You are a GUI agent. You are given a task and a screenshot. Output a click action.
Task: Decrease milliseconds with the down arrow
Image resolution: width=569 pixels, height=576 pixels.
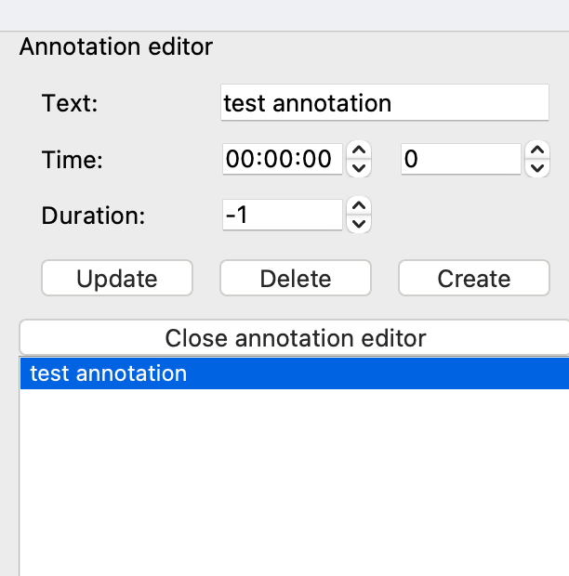536,168
